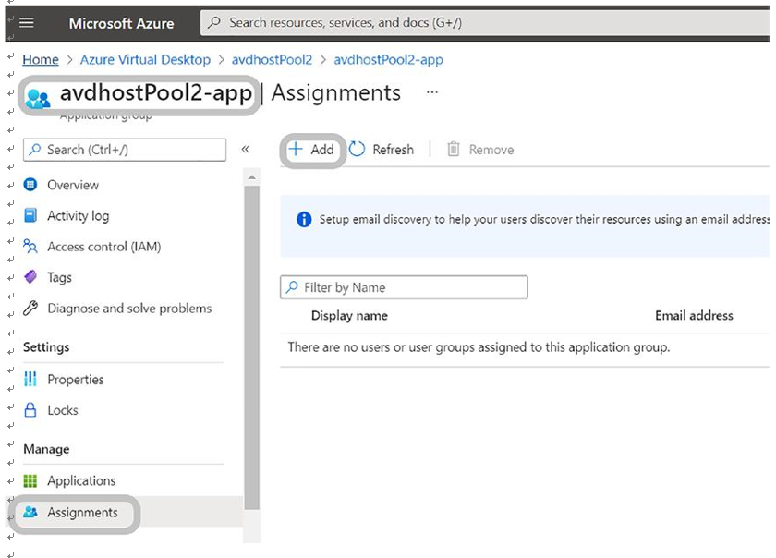Go to the Home breadcrumb link

[41, 60]
